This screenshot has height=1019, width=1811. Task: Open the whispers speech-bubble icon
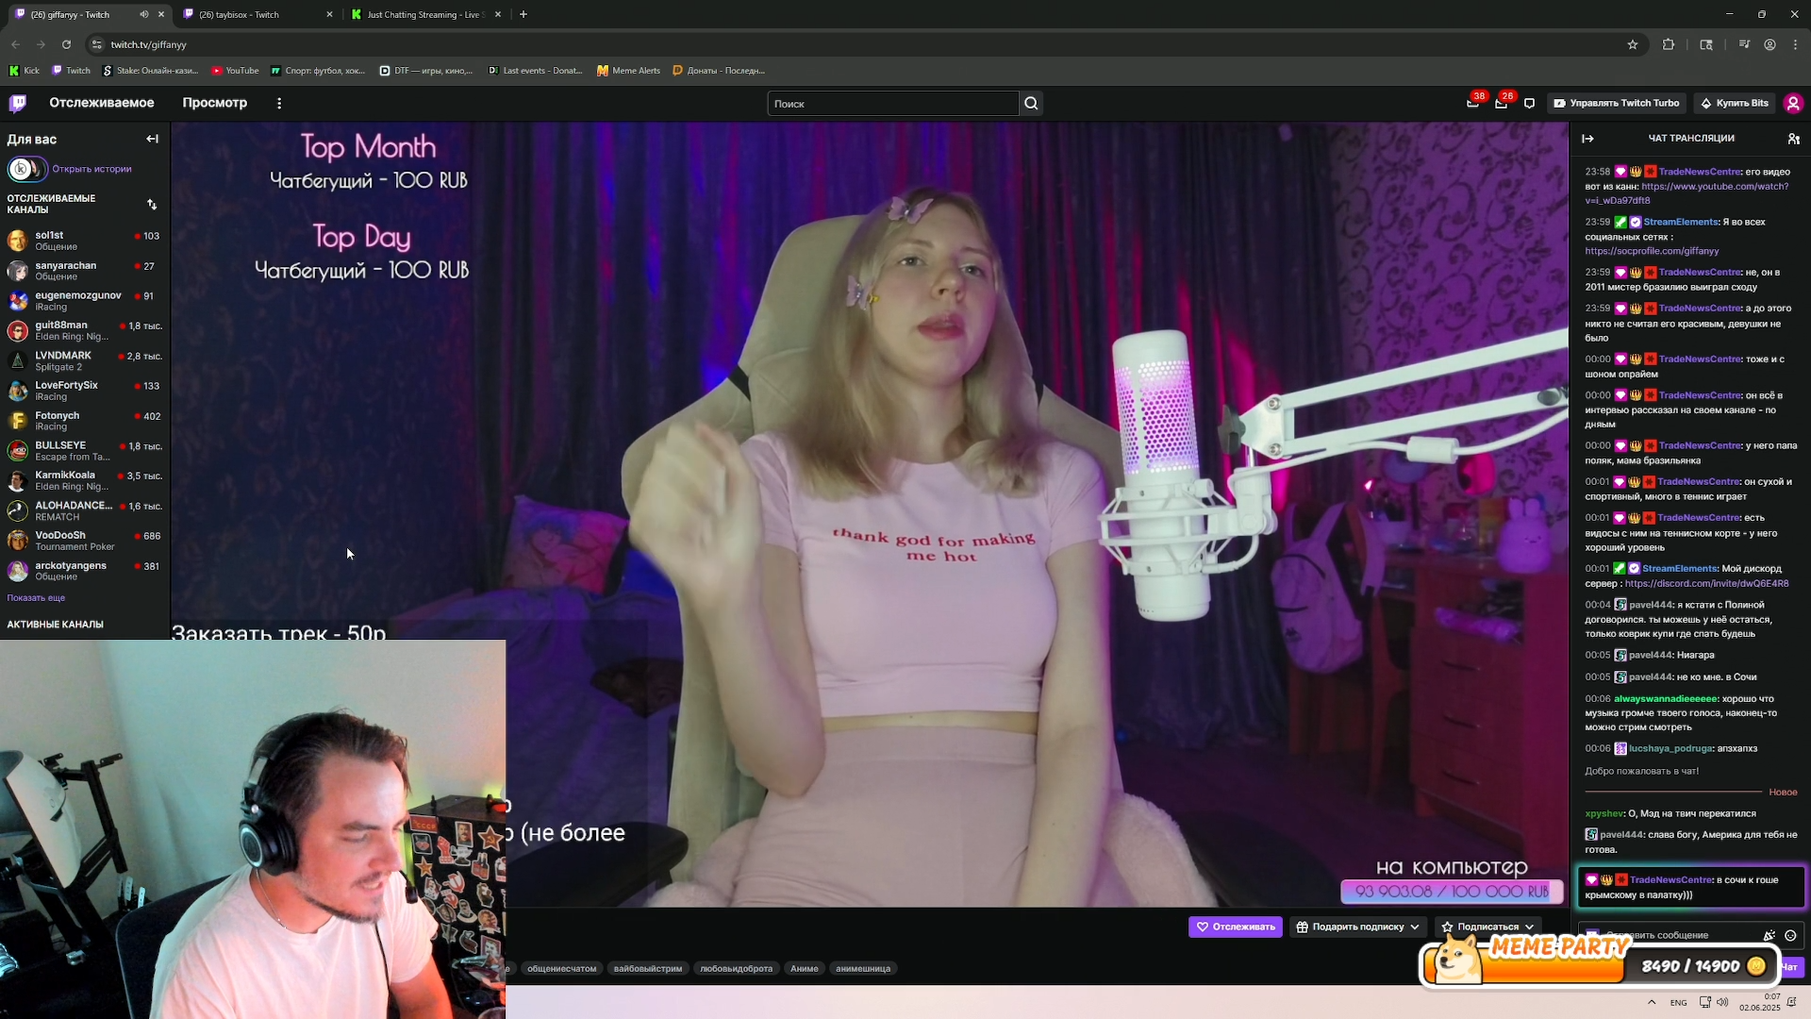coord(1530,103)
